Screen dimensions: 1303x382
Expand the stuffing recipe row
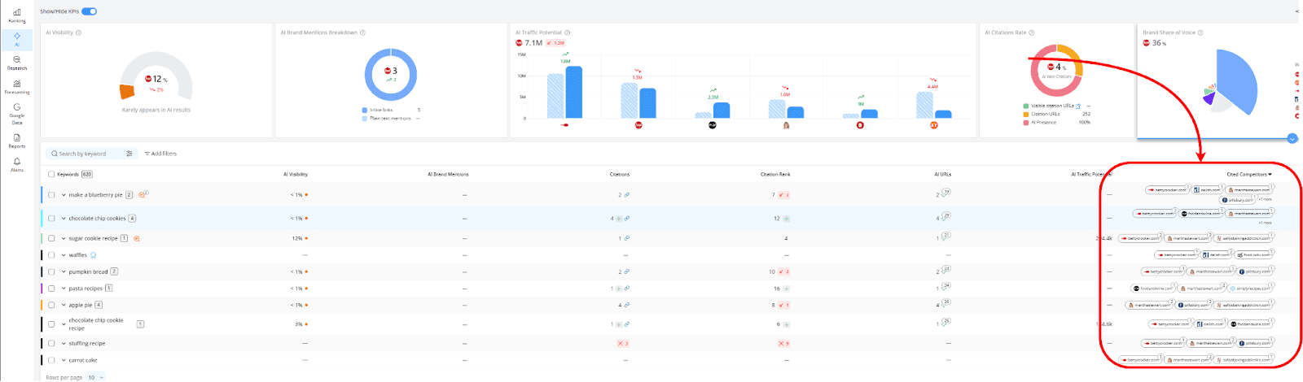coord(64,344)
